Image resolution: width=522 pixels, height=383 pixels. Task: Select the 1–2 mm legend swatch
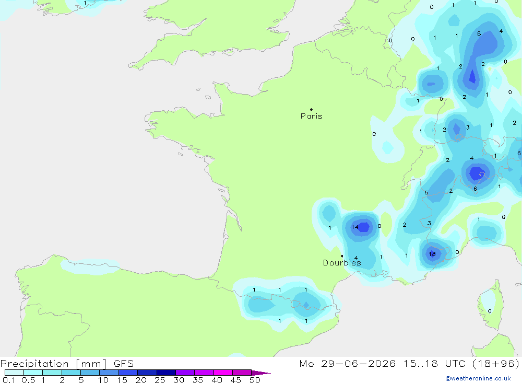[52, 373]
